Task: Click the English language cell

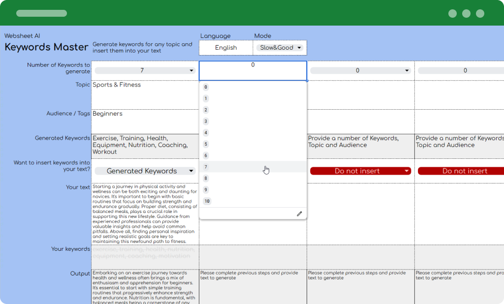Action: tap(225, 48)
